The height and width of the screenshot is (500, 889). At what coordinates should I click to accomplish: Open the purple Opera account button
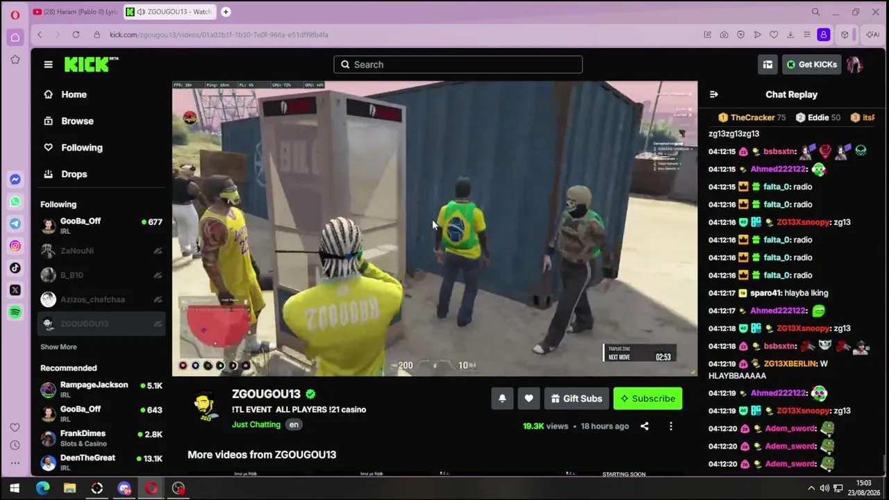tap(824, 35)
